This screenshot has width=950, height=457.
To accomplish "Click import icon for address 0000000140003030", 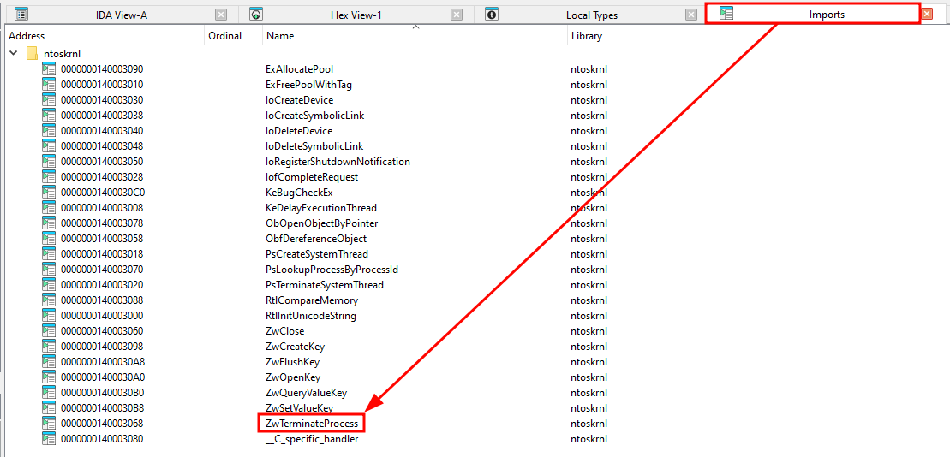I will pyautogui.click(x=49, y=100).
